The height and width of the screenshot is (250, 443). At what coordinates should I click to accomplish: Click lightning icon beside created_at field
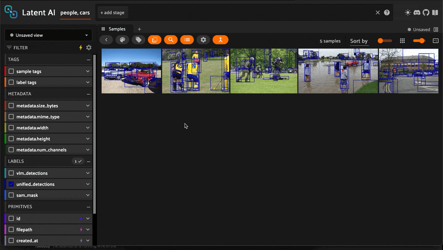(x=81, y=241)
